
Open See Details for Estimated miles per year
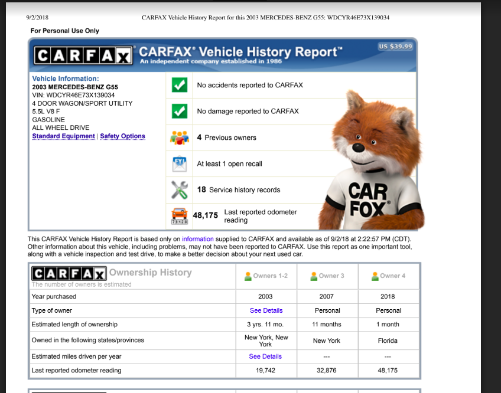click(x=265, y=356)
